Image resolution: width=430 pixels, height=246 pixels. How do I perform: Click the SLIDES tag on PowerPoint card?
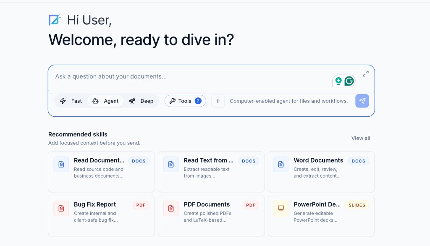point(357,205)
